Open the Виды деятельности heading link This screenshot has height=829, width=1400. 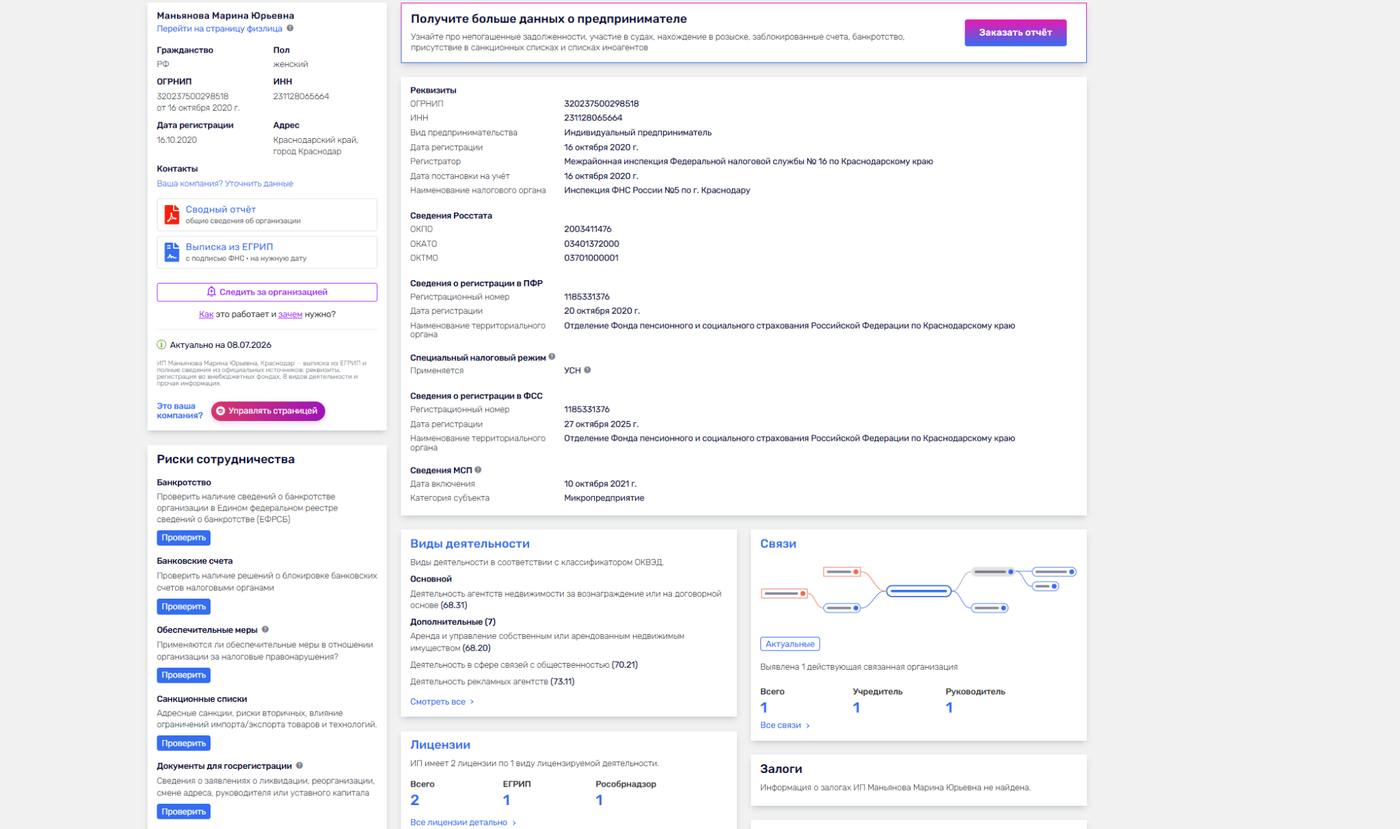(x=470, y=543)
